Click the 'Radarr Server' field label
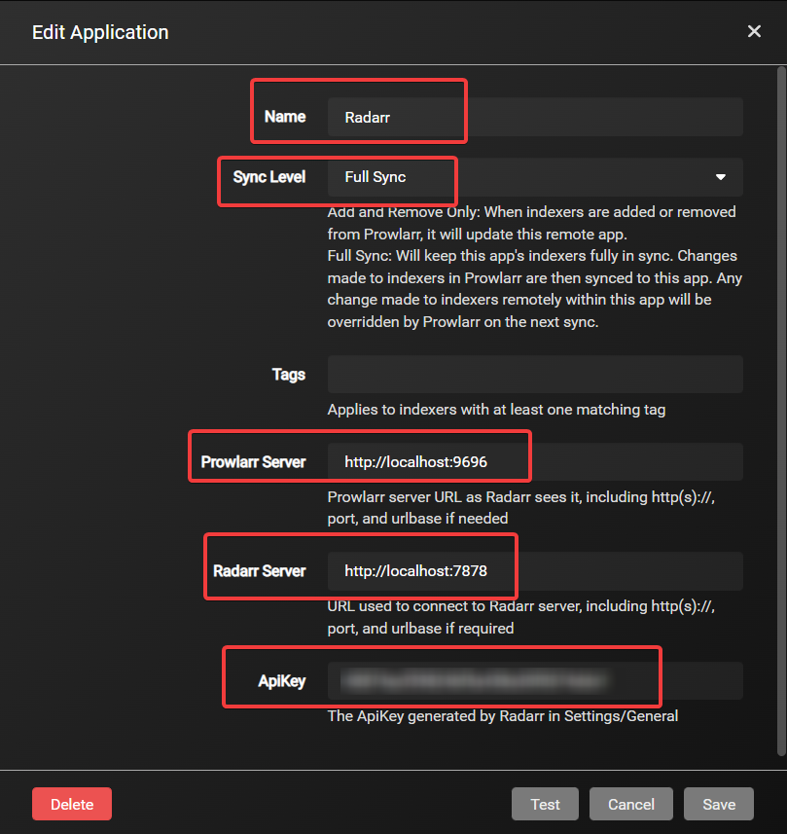 (x=260, y=571)
